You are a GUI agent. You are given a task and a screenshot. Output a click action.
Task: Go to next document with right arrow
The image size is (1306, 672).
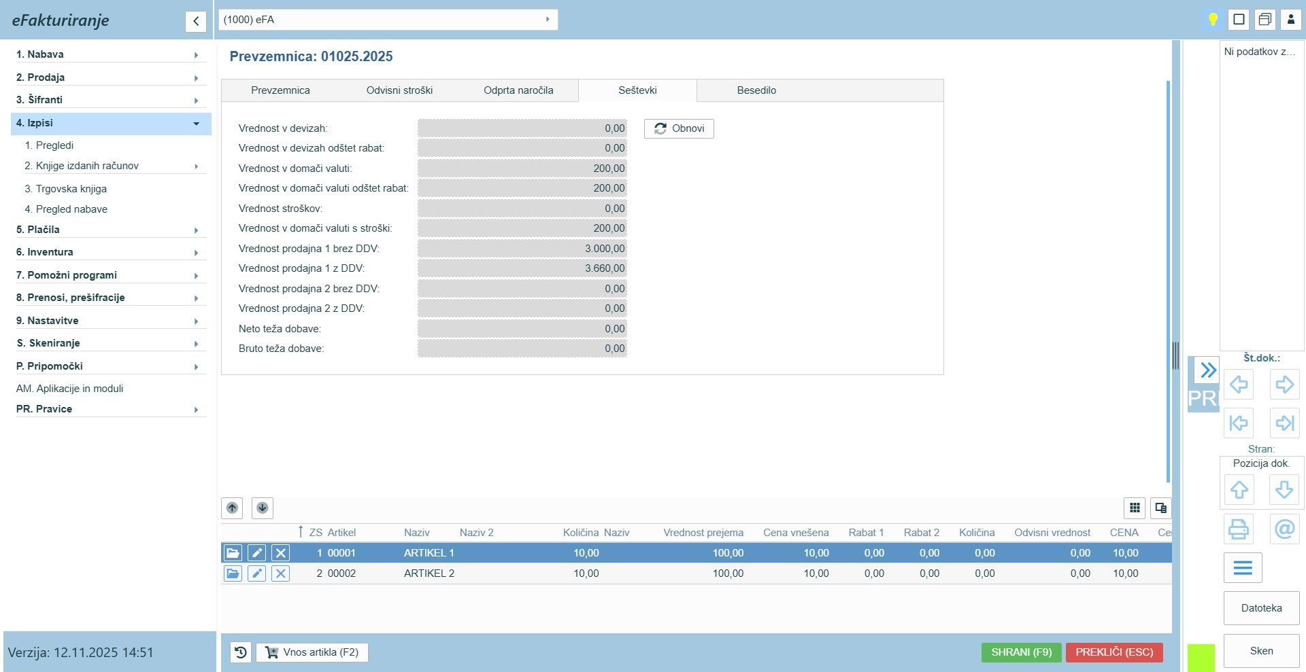[1284, 385]
